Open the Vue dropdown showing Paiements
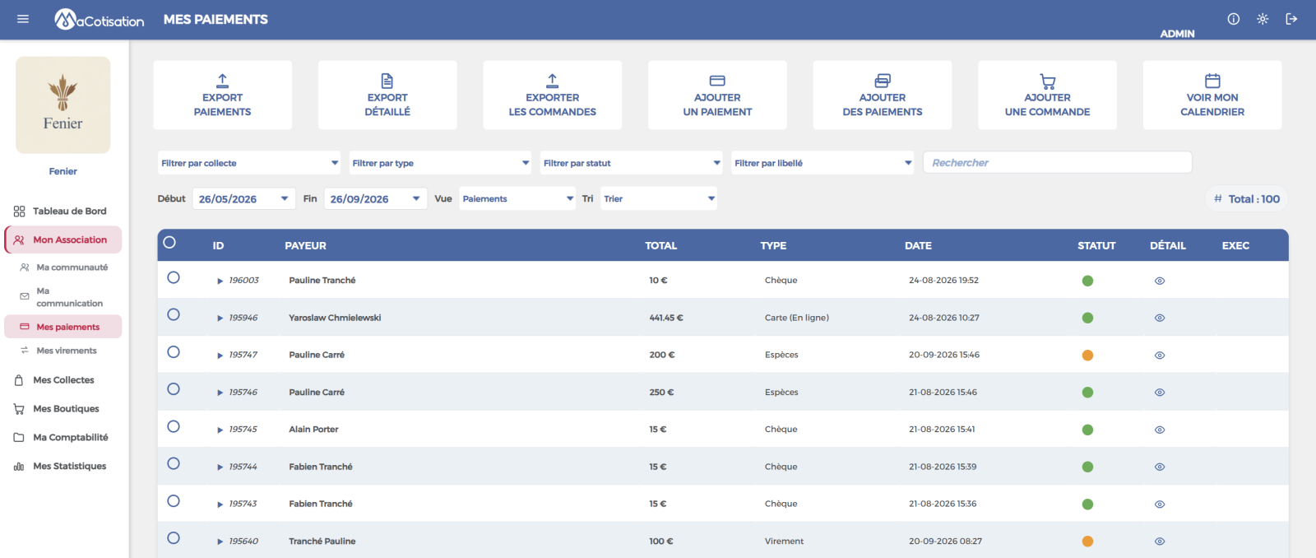Image resolution: width=1316 pixels, height=558 pixels. (517, 198)
